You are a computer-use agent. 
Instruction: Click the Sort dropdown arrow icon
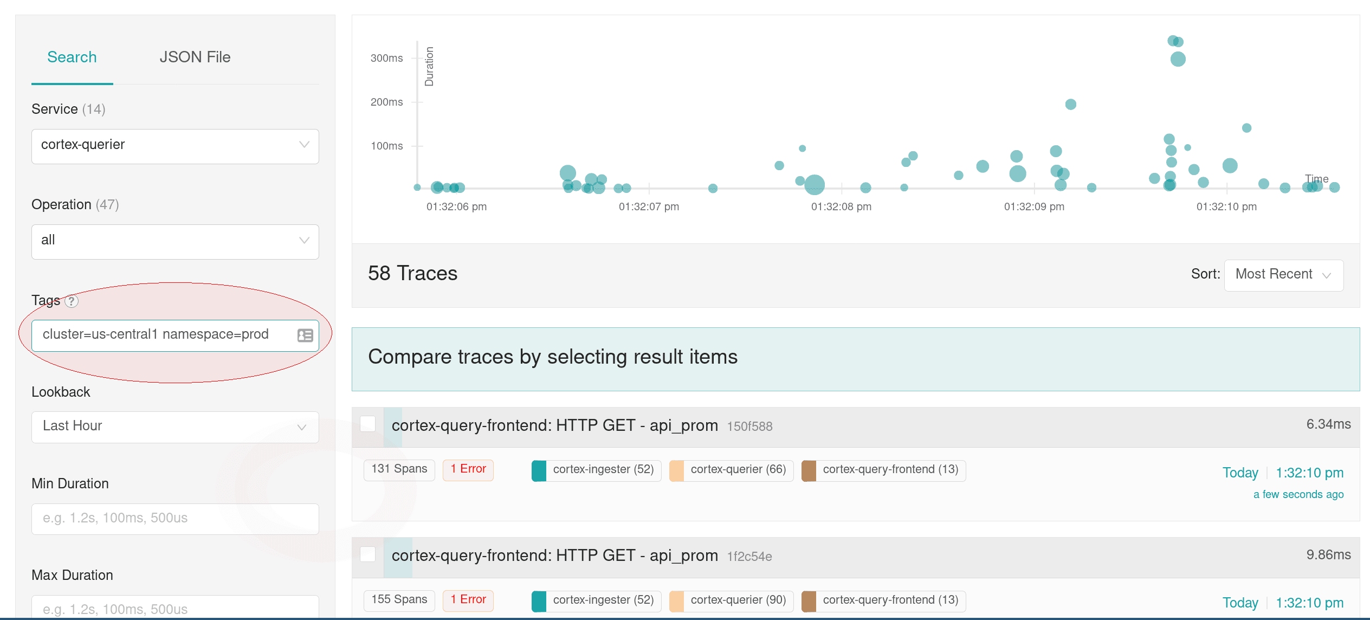(1327, 275)
